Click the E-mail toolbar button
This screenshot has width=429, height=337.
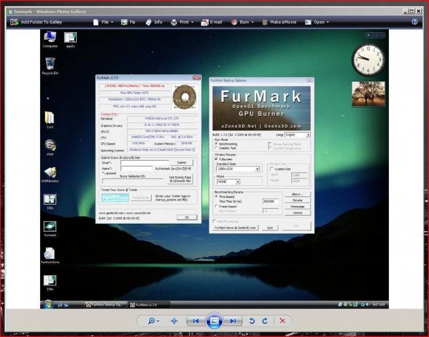tap(212, 22)
